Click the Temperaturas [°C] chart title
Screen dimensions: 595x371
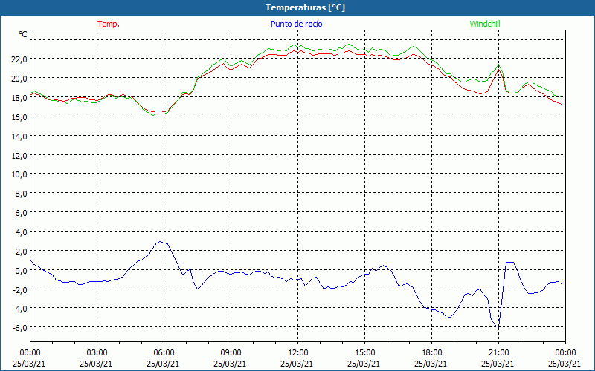[305, 7]
